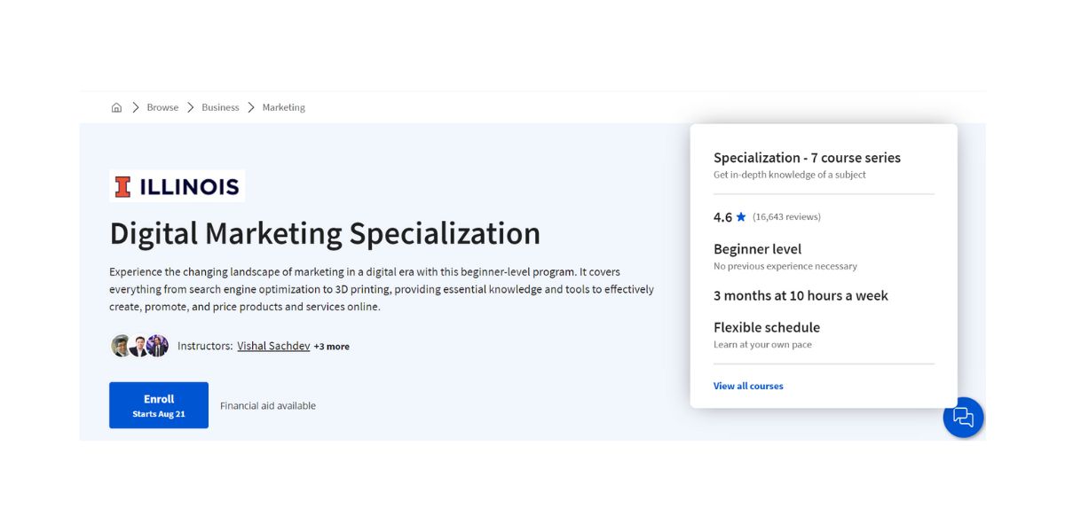The height and width of the screenshot is (532, 1065).
Task: Open the View all courses link
Action: [x=748, y=386]
